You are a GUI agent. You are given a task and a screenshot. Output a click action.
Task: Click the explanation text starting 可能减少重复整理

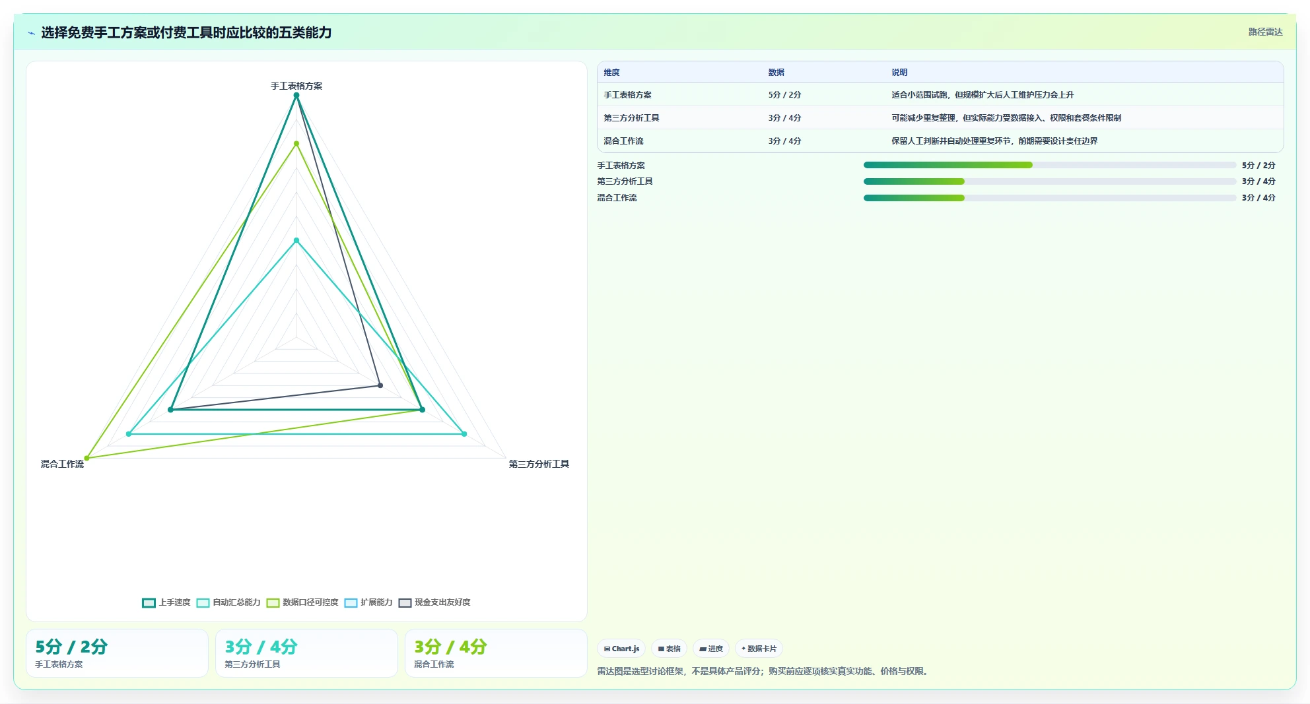[1006, 118]
